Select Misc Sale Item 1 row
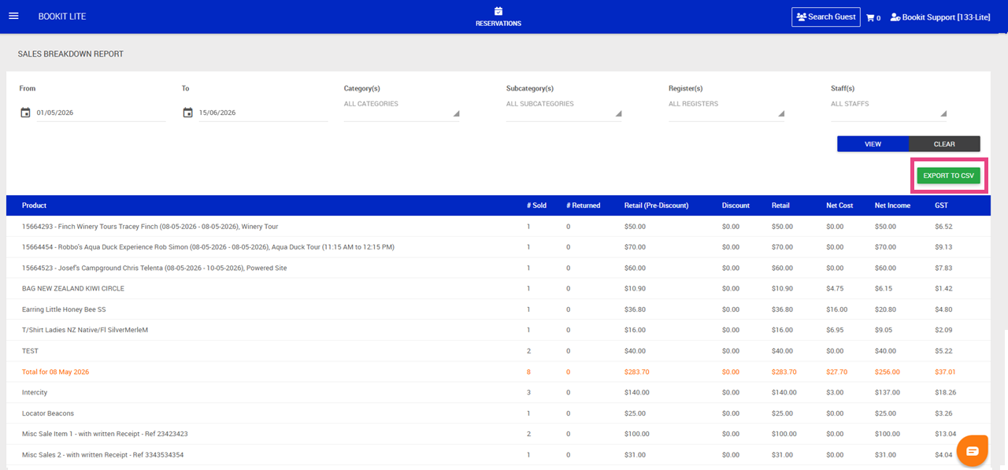The image size is (1008, 470). (498, 434)
